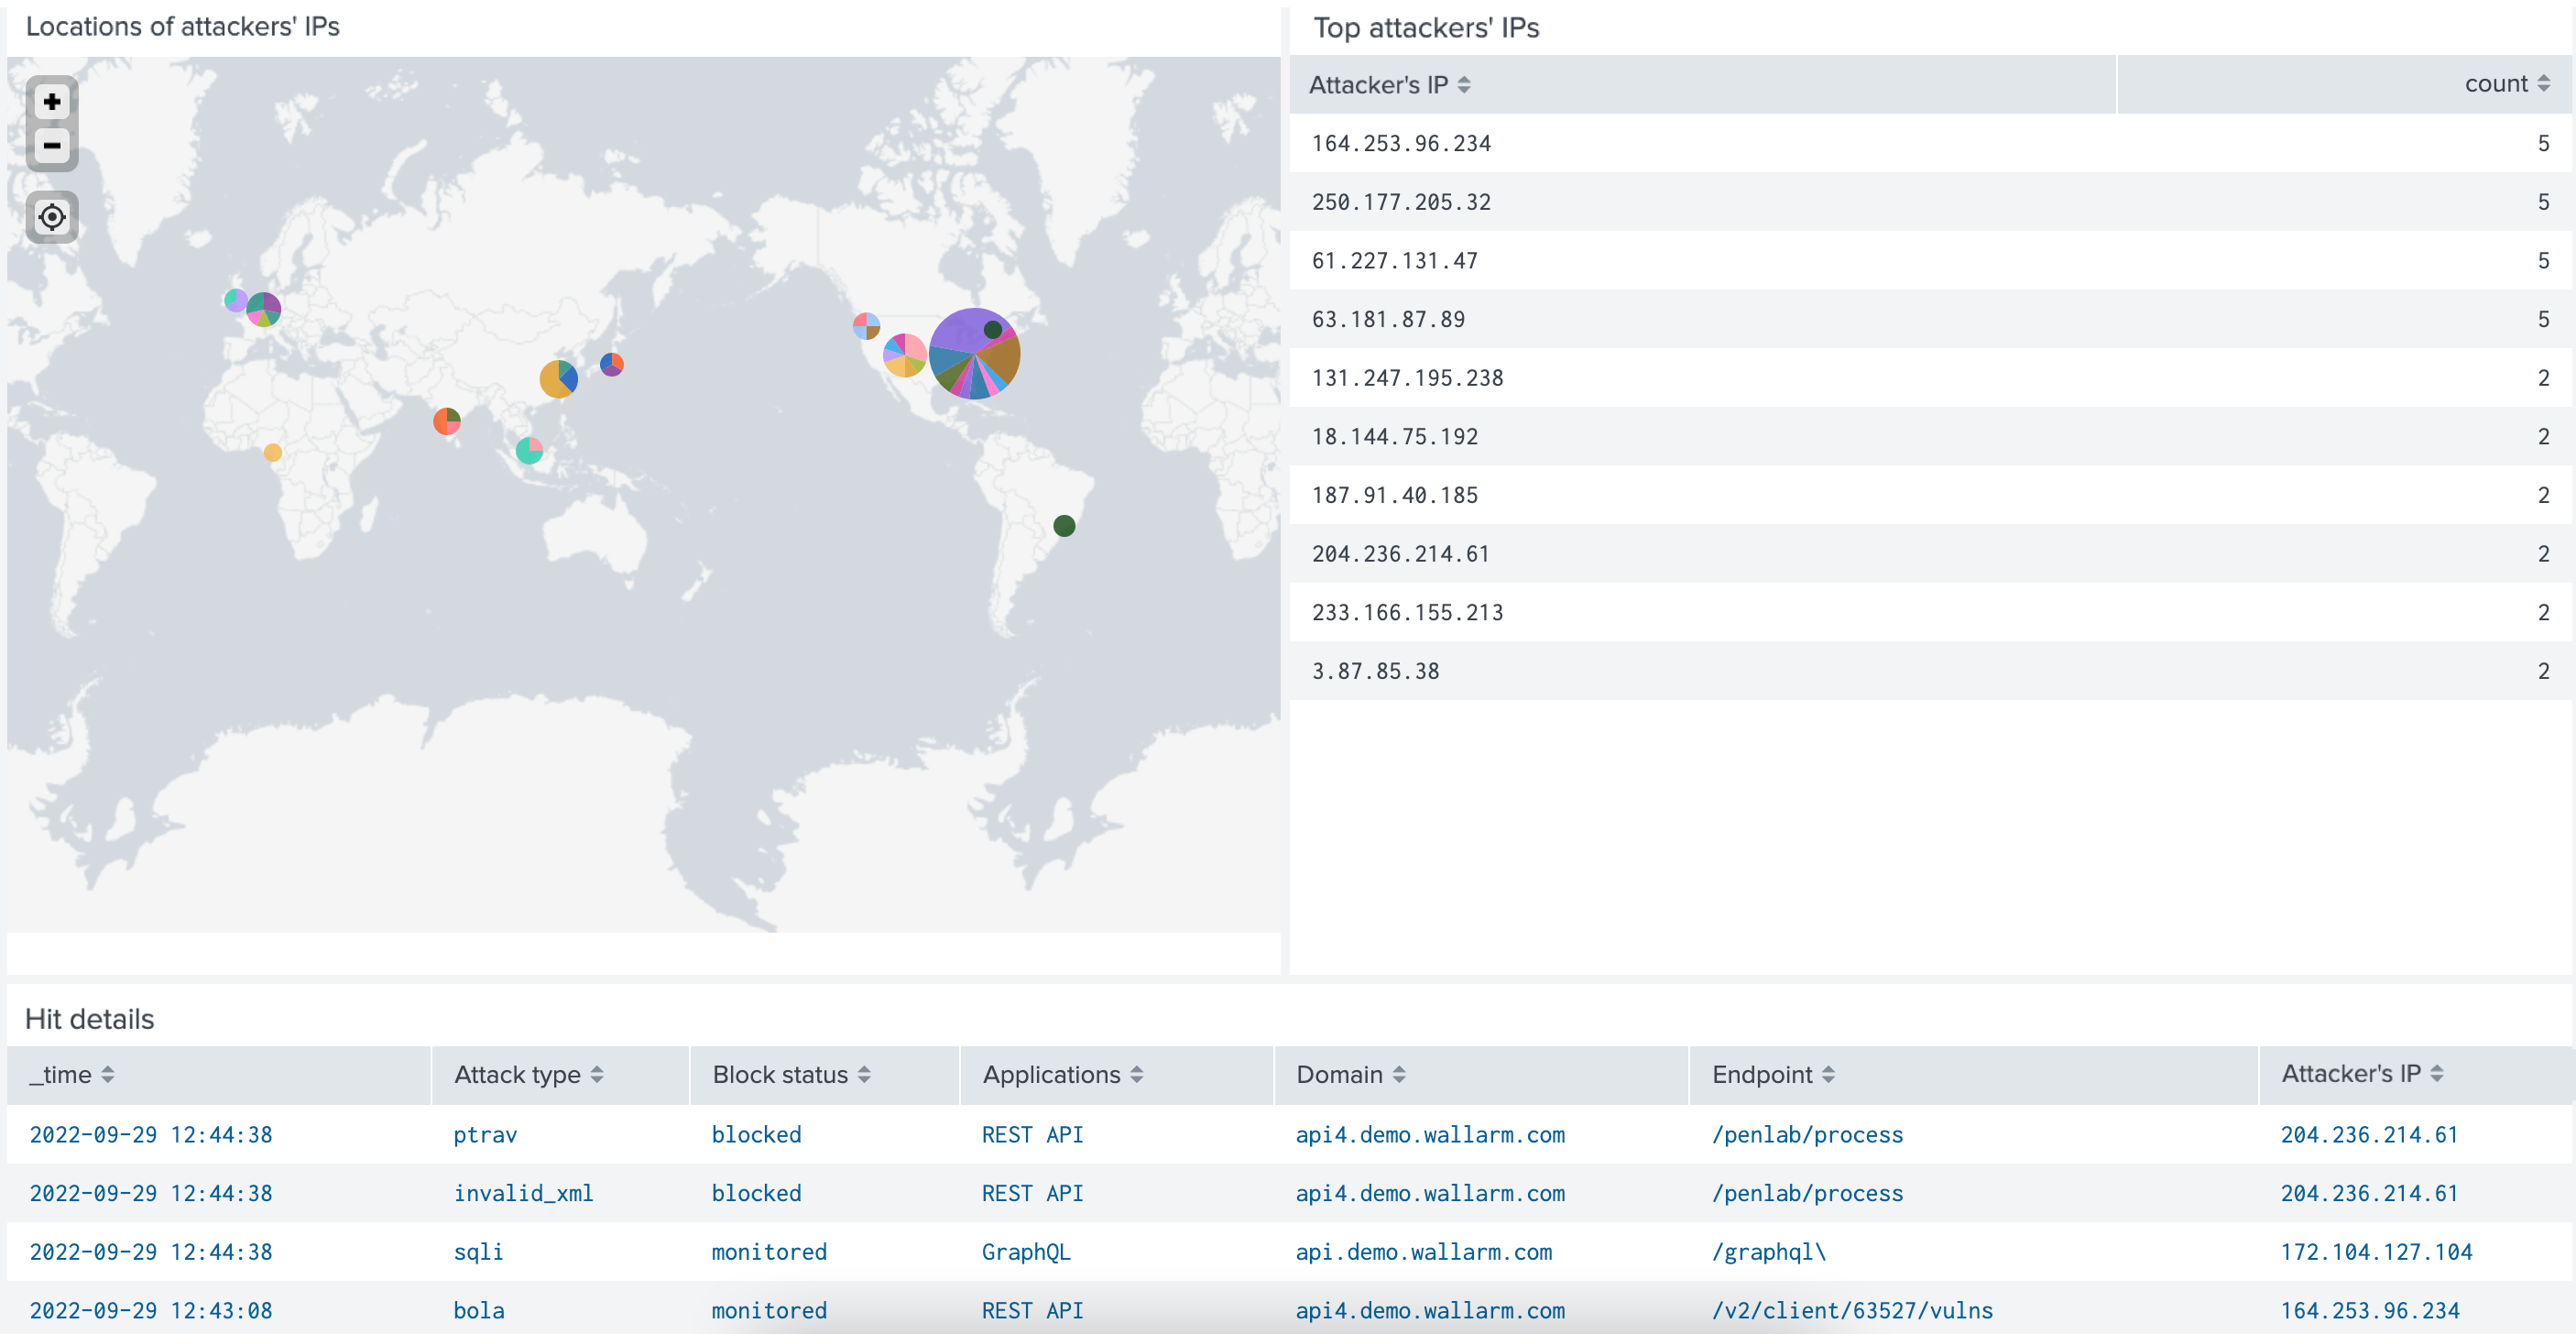Expand sort options on Hit details Attacker's IP column
The width and height of the screenshot is (2576, 1334).
[x=2437, y=1073]
